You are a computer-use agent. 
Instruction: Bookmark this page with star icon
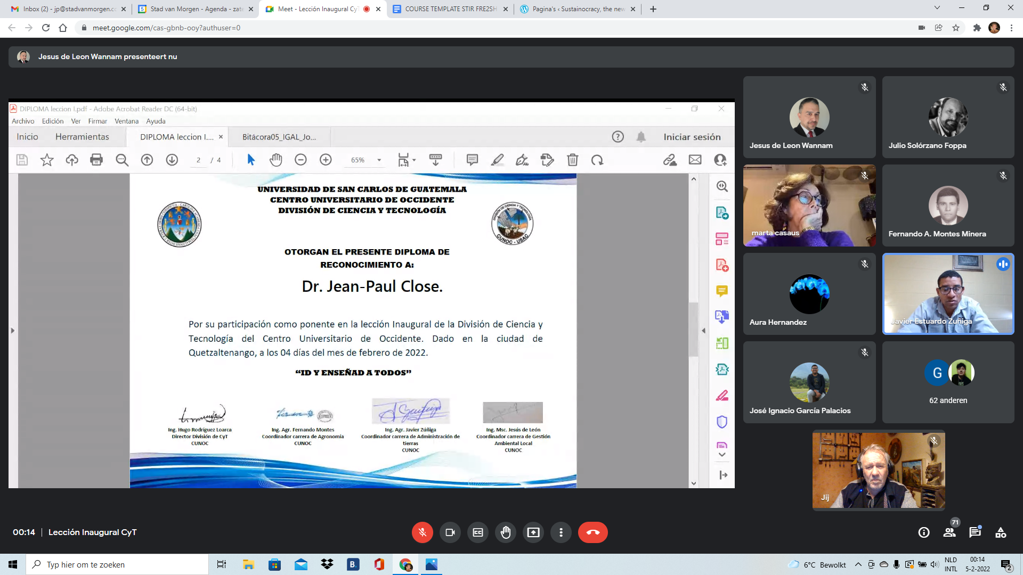[956, 28]
